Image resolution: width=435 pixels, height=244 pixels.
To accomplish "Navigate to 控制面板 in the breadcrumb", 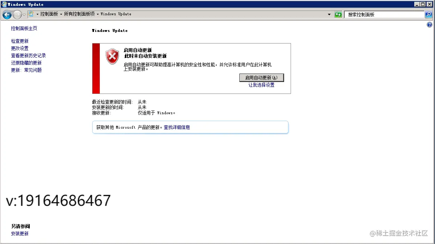I will click(50, 14).
